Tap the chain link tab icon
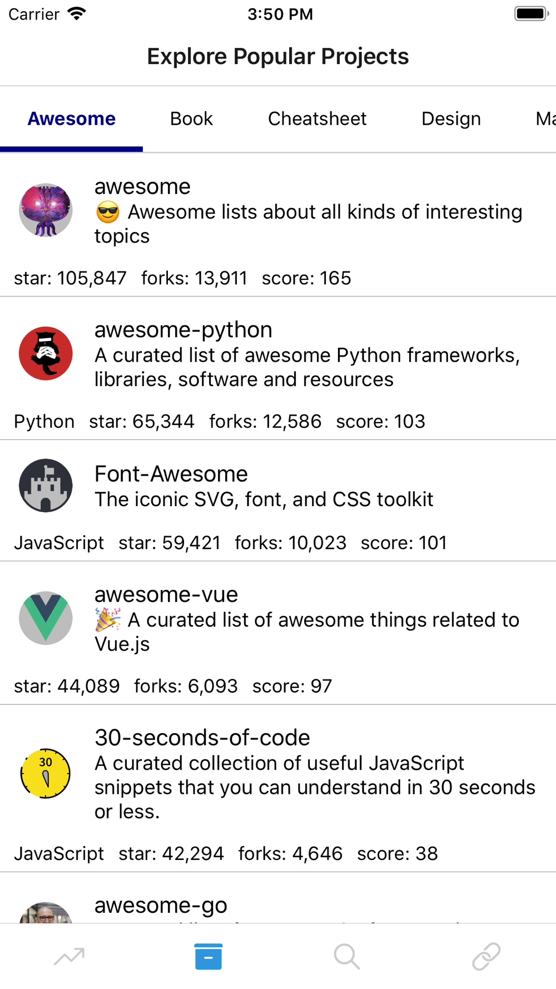This screenshot has height=989, width=556. coord(486,956)
